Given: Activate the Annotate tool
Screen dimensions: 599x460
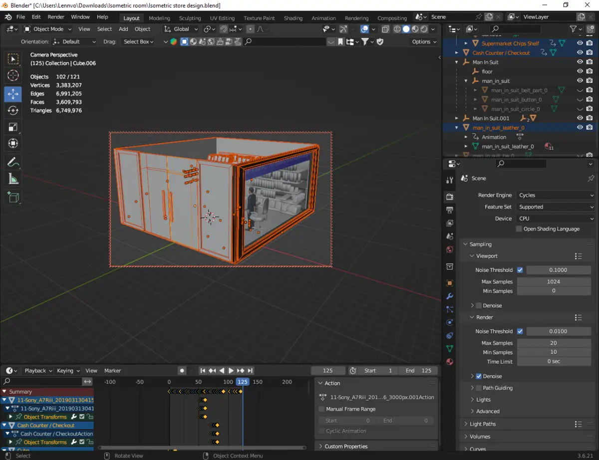Looking at the screenshot, I should (13, 162).
